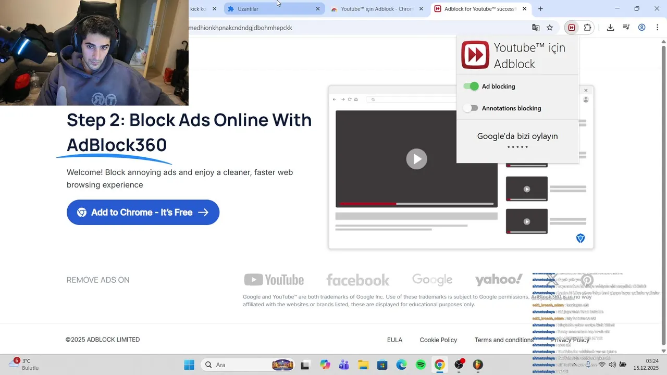Open Microsoft Store from taskbar
This screenshot has height=375, width=667.
382,365
